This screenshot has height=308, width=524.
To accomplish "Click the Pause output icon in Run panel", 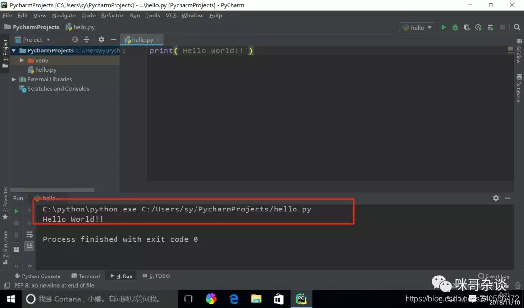I will [16, 234].
